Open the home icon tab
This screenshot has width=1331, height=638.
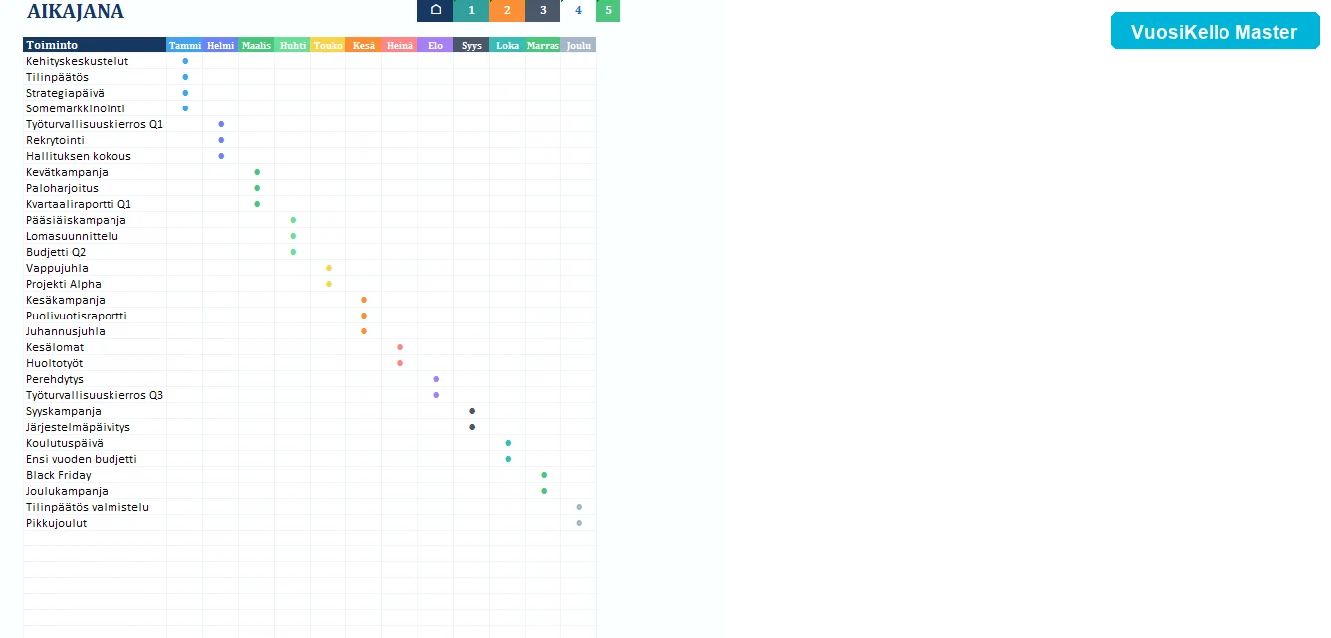435,11
